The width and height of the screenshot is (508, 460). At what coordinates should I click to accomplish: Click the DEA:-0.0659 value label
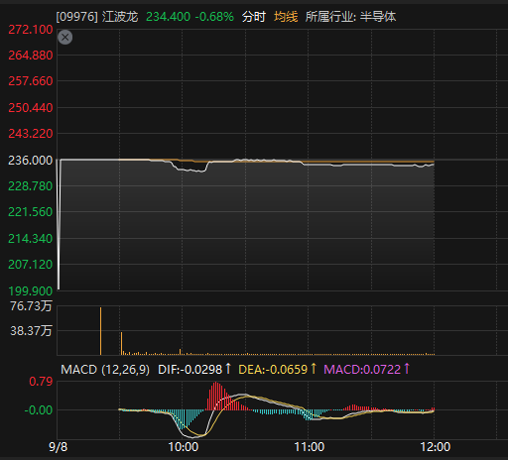273,369
